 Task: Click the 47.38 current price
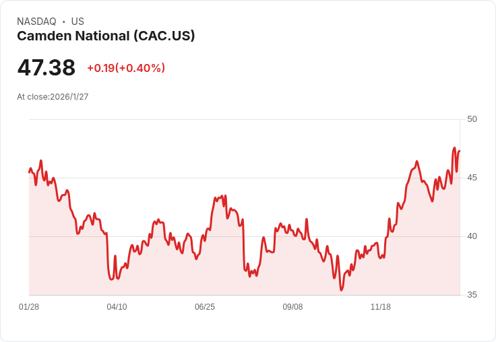point(46,67)
